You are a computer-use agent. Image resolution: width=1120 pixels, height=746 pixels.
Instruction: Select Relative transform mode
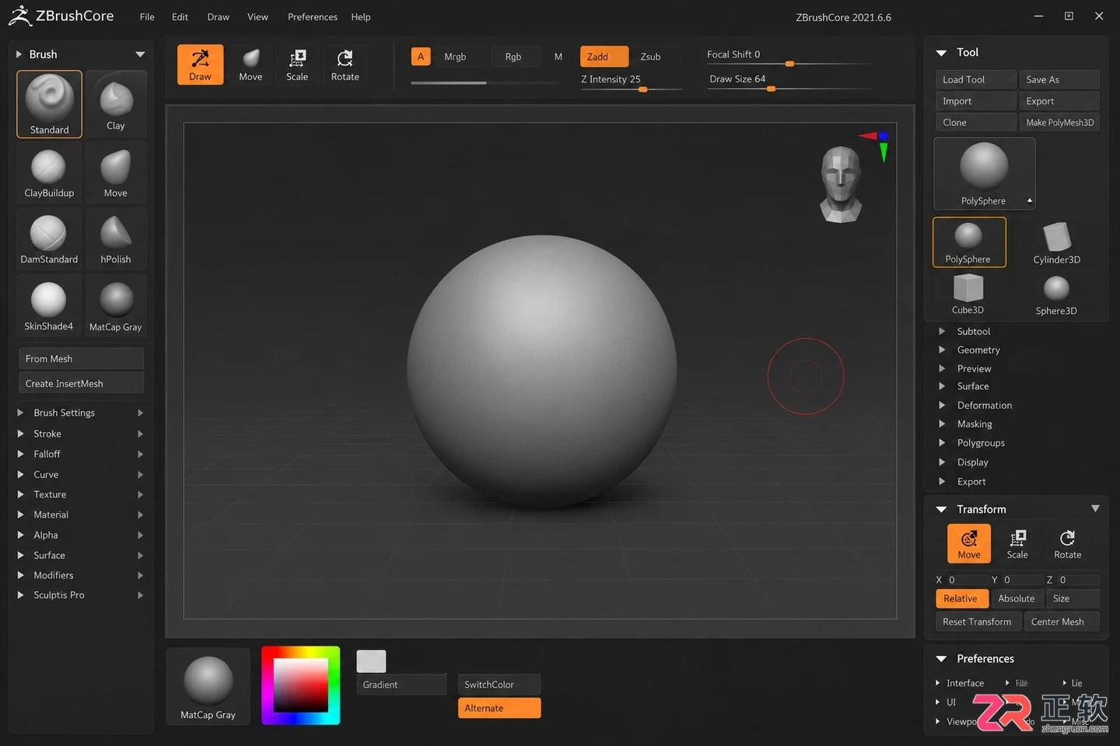click(x=961, y=598)
